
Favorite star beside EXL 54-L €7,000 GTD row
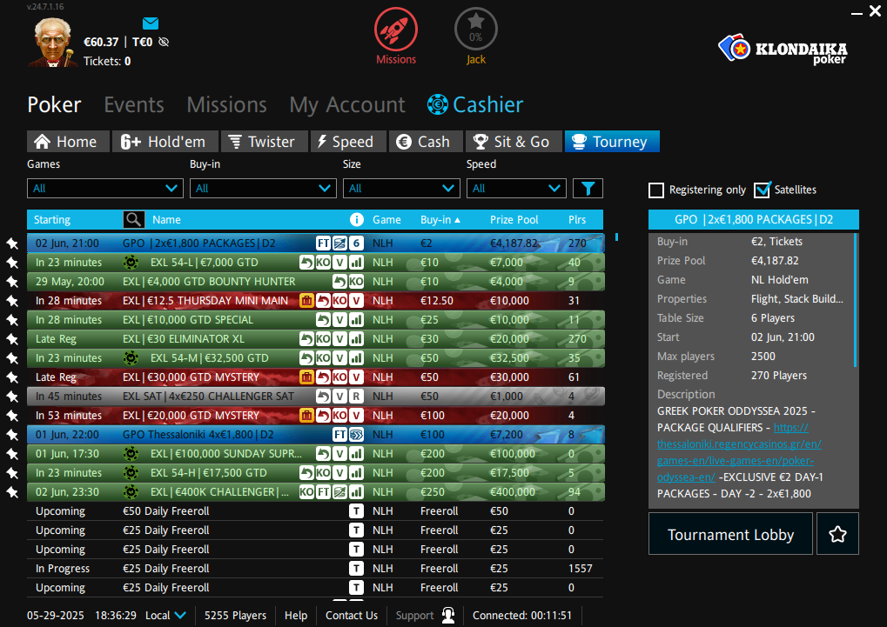point(12,263)
